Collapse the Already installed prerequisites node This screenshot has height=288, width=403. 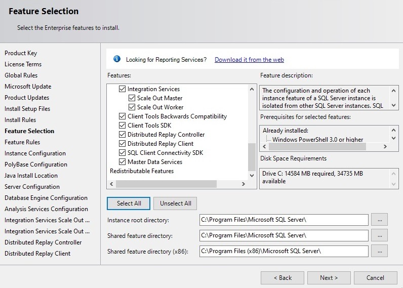(287, 131)
